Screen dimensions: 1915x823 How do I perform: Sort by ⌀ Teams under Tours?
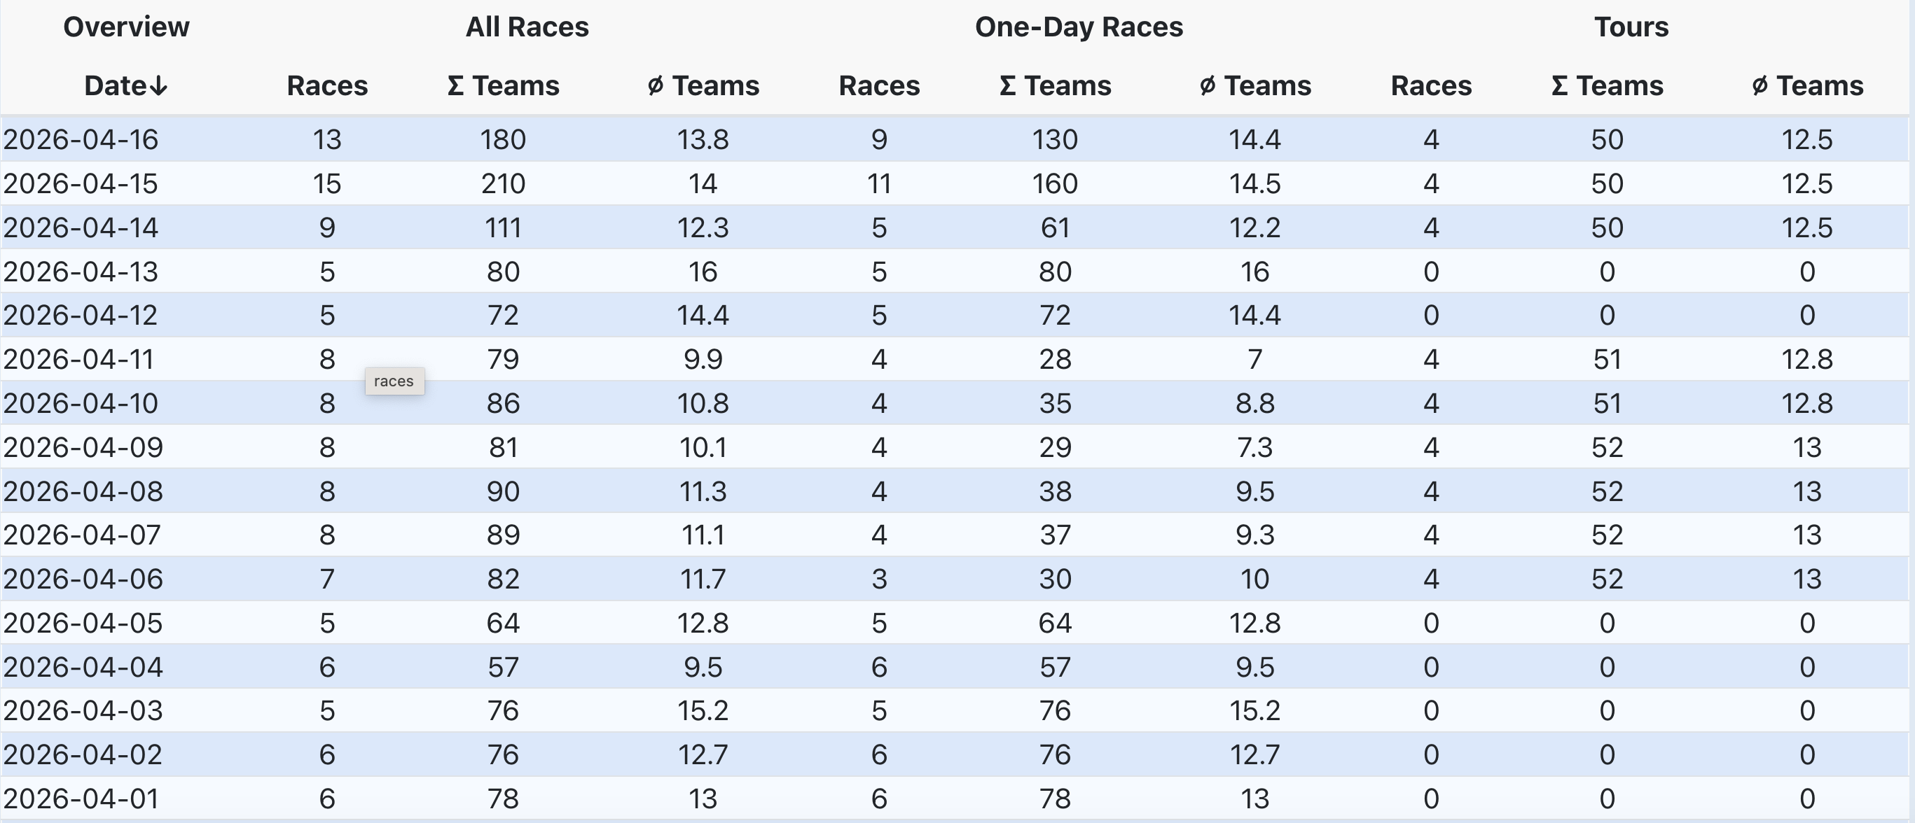[x=1807, y=86]
